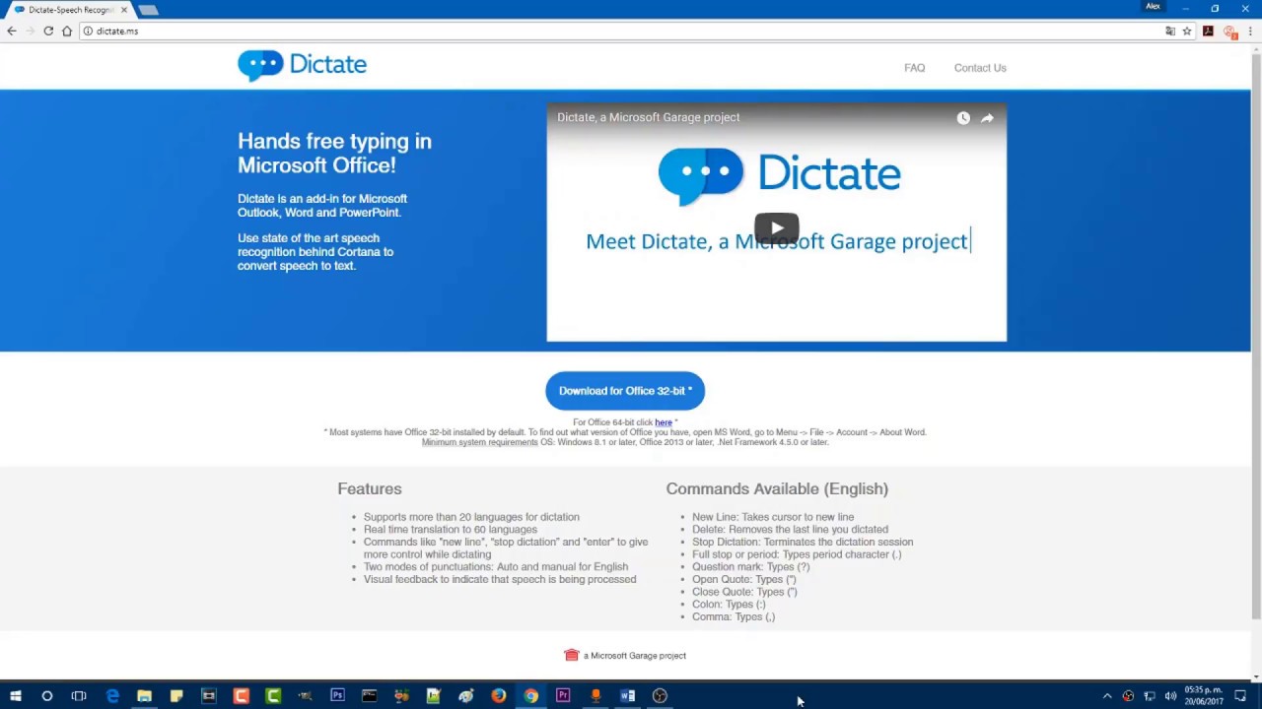Play the Dictate video
This screenshot has width=1262, height=709.
pyautogui.click(x=777, y=228)
